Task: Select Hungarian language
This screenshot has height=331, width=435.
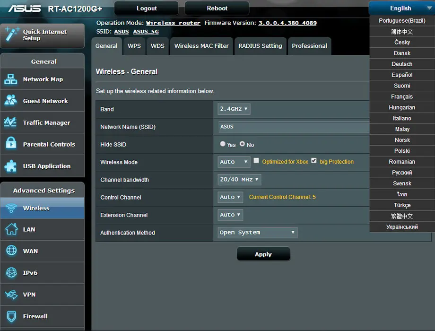Action: point(402,107)
